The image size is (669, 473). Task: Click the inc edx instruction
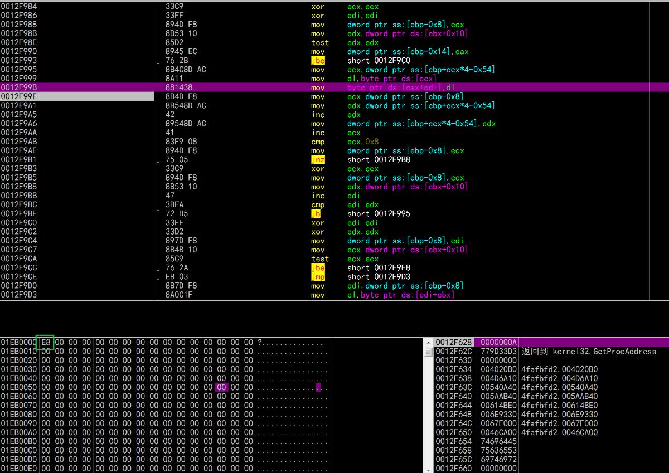pos(336,115)
